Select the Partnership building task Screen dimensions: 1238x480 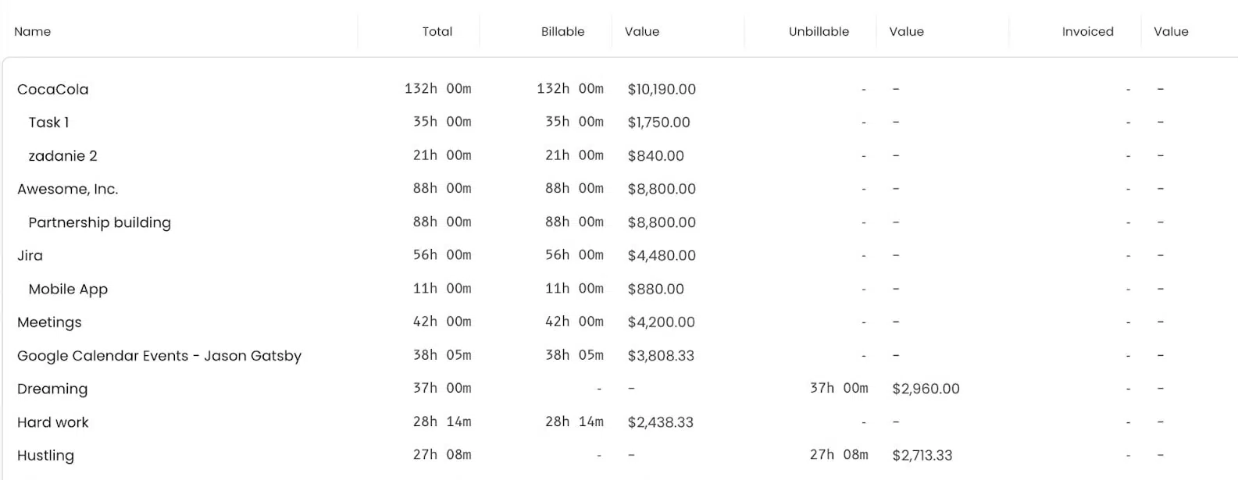[x=100, y=222]
